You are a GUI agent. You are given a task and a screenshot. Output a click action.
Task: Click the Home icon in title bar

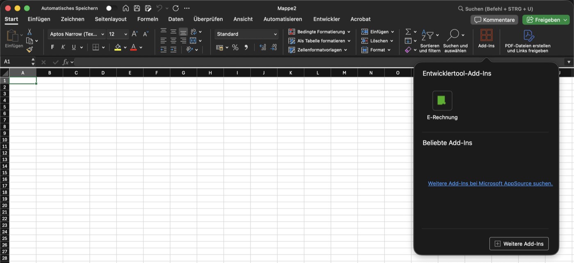(126, 8)
